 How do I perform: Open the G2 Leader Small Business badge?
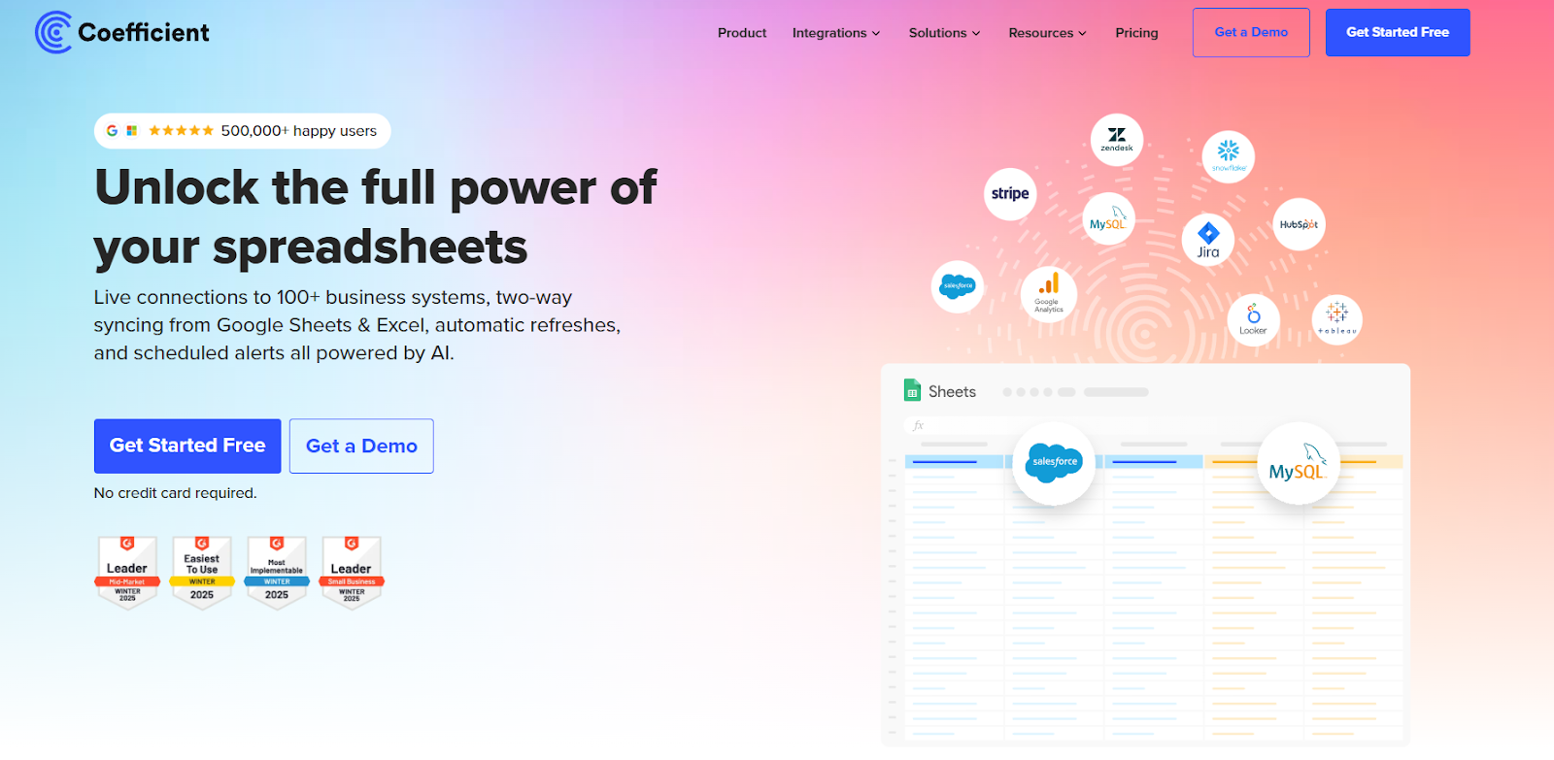(x=352, y=573)
